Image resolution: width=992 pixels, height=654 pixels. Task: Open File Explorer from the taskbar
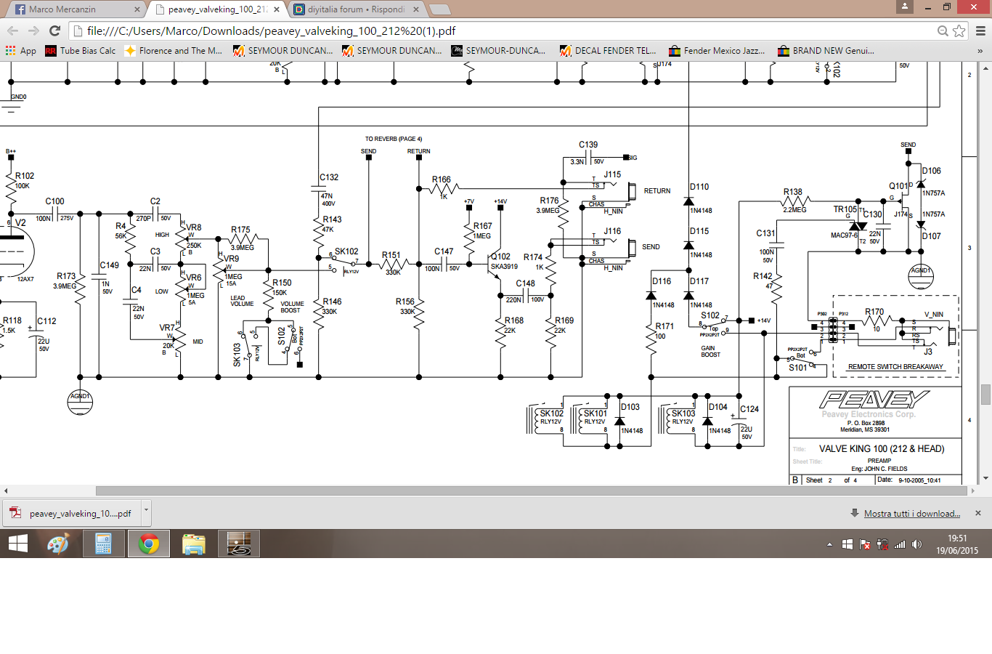(194, 544)
